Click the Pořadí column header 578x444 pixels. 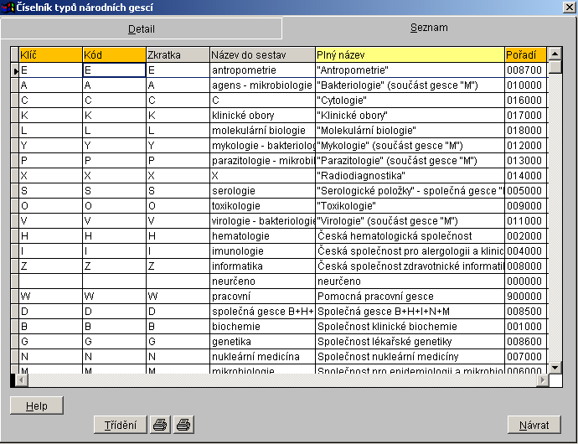pyautogui.click(x=525, y=54)
